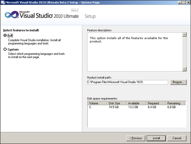Viewport: 191px width, 144px height.
Task: Click the setup window title bar icon
Action: (3, 2)
